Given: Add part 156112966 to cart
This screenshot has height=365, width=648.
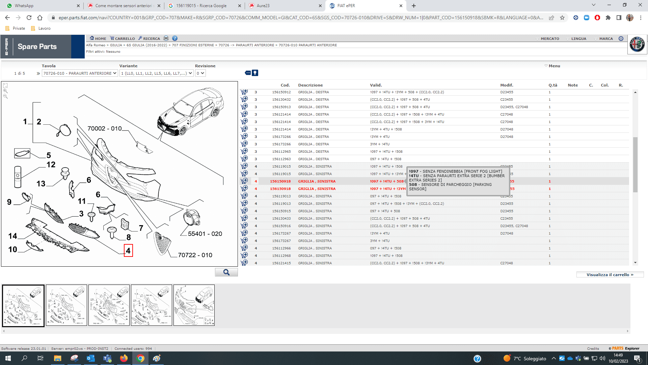Looking at the screenshot, I should 244,248.
